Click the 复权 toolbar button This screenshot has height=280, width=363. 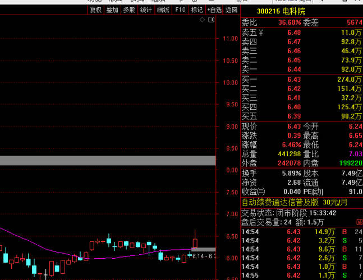95,10
